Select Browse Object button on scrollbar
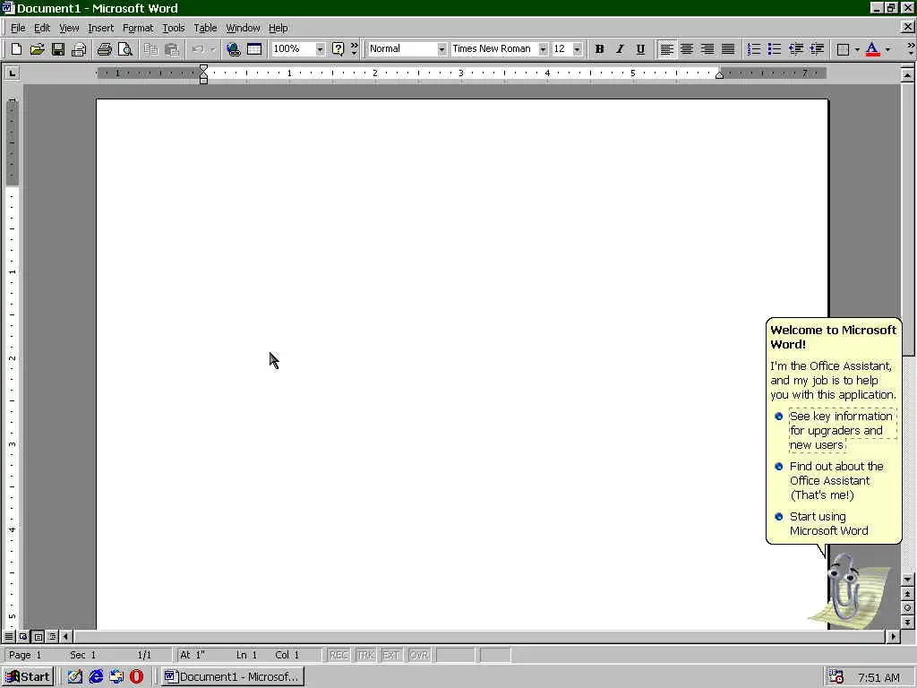917x688 pixels. pos(908,608)
